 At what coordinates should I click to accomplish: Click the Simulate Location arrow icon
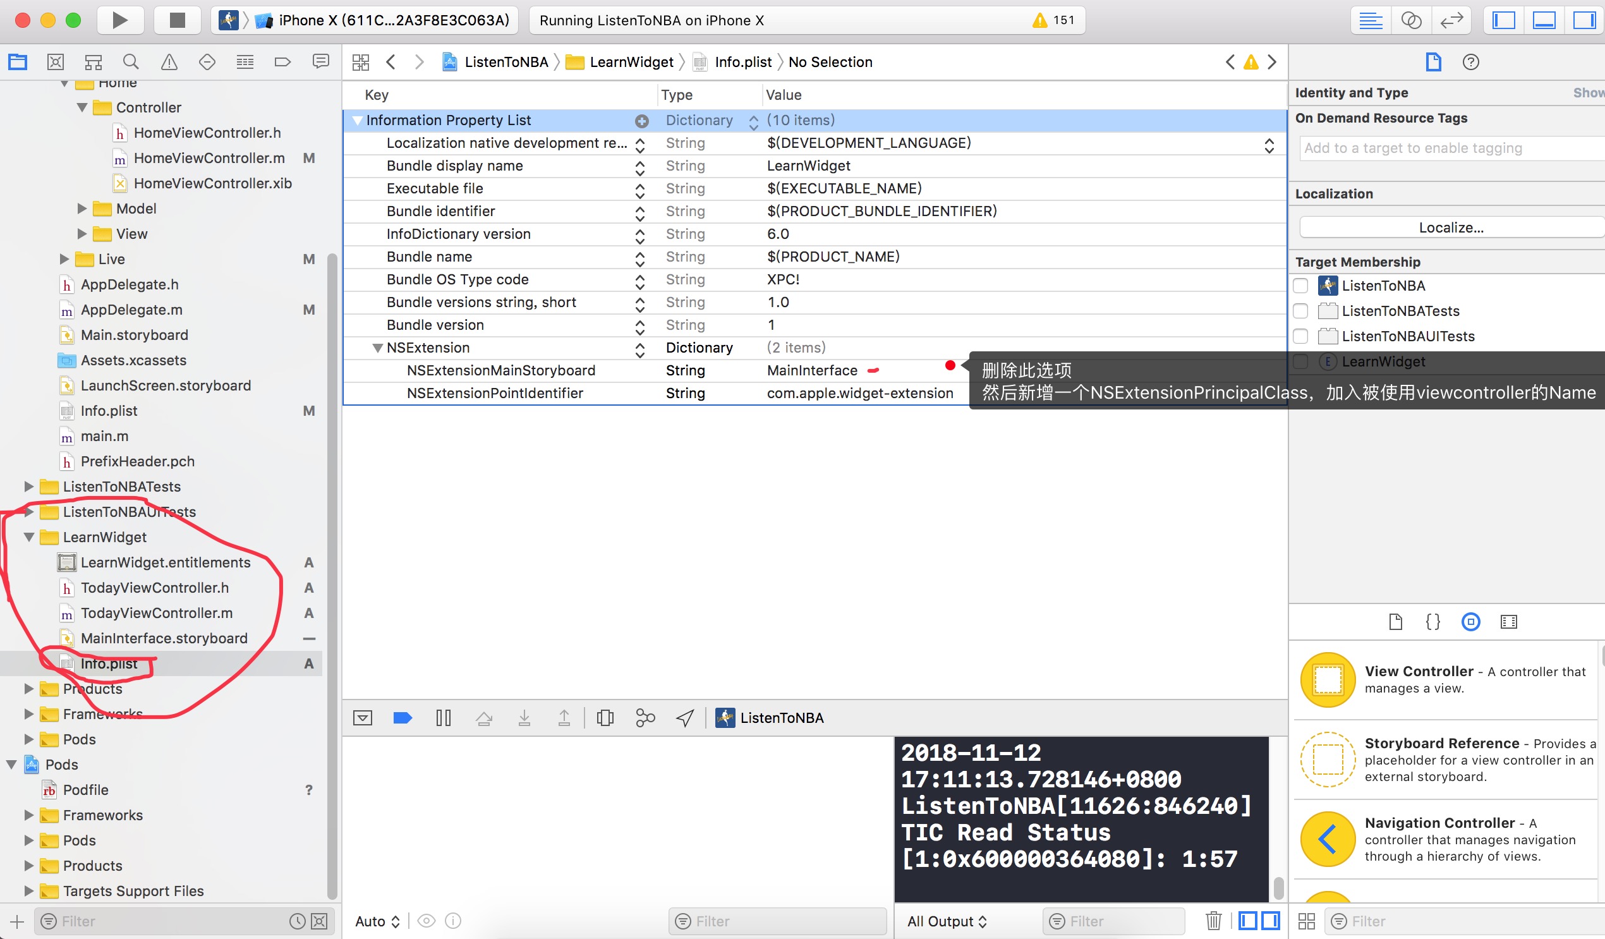click(685, 718)
